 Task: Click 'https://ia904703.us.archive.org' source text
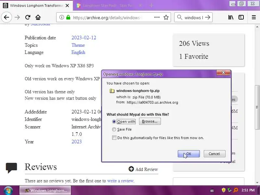152,102
